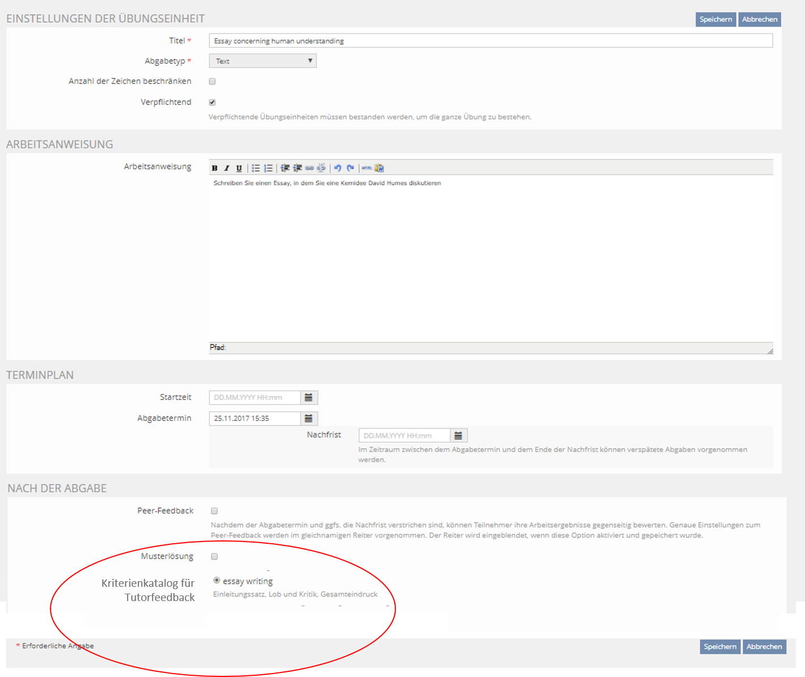Remove a hyperlink with the unlink icon
Viewport: 805px width, 677px height.
322,168
